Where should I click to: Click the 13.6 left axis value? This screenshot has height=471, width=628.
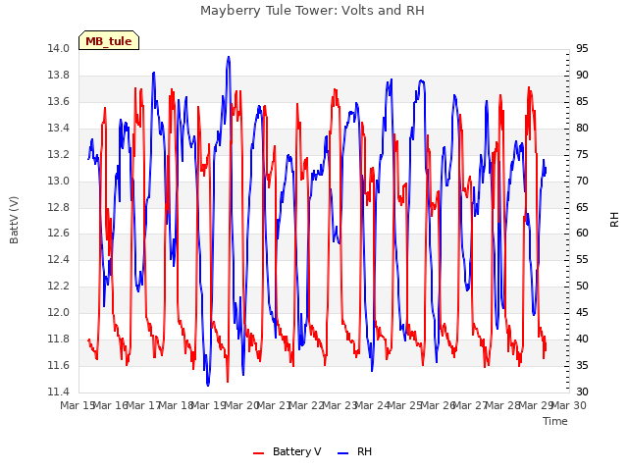(59, 102)
